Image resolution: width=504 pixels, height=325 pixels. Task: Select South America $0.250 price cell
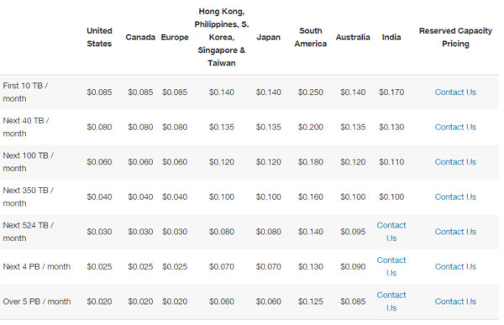[x=310, y=92]
